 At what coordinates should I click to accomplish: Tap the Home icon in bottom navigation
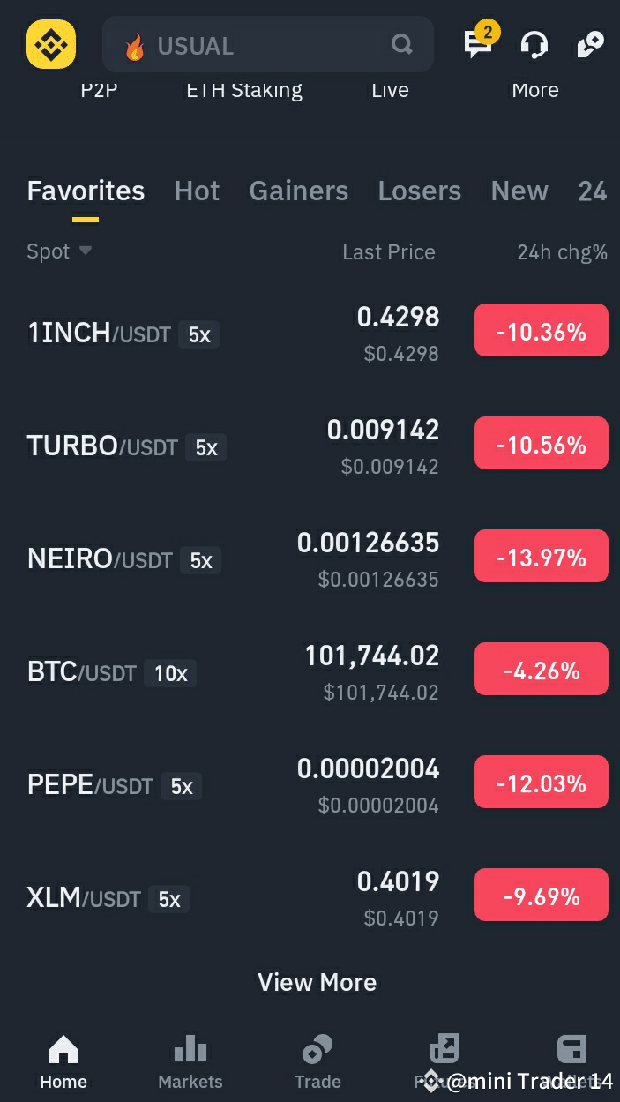(x=63, y=1059)
